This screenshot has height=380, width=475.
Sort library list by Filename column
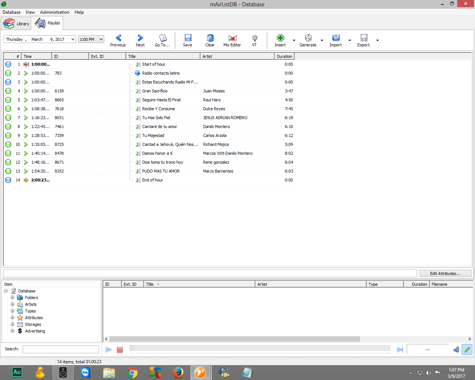pyautogui.click(x=451, y=284)
